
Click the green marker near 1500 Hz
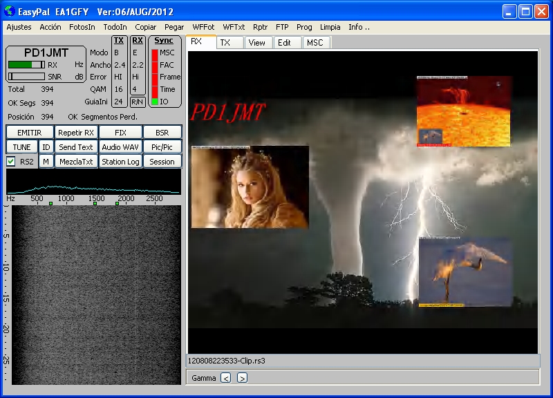95,203
